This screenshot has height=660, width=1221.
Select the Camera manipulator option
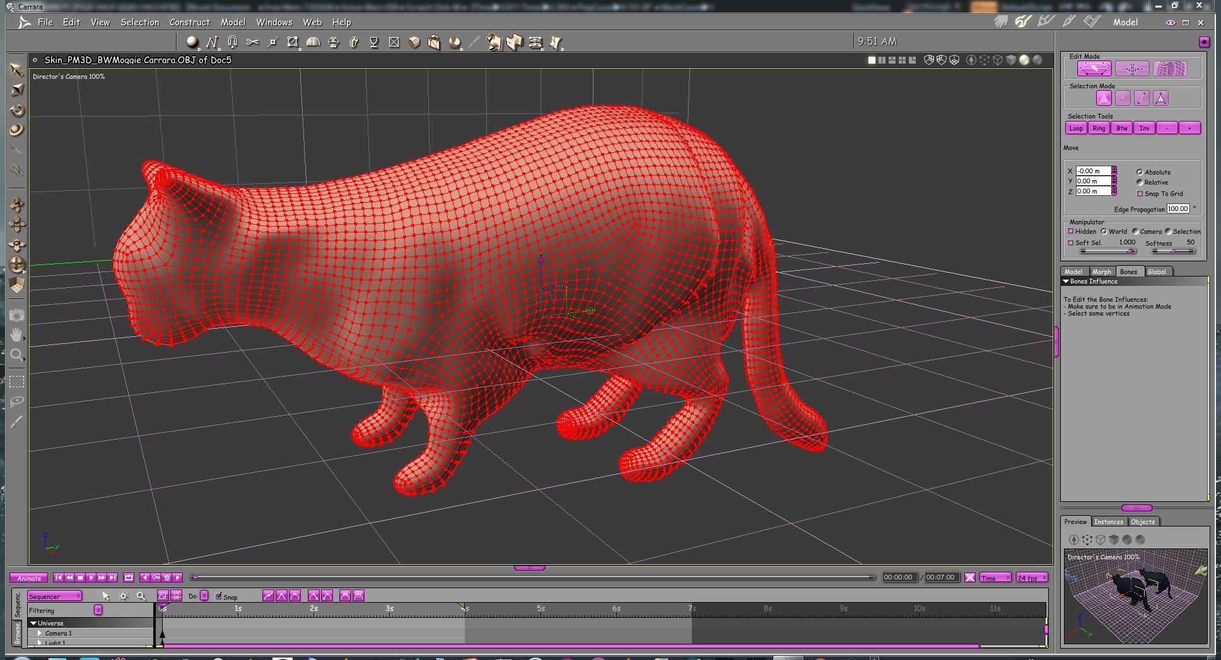click(x=1135, y=231)
